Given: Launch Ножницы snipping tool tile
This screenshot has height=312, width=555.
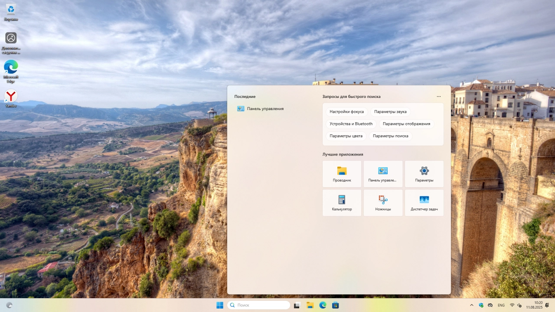Looking at the screenshot, I should click(383, 203).
